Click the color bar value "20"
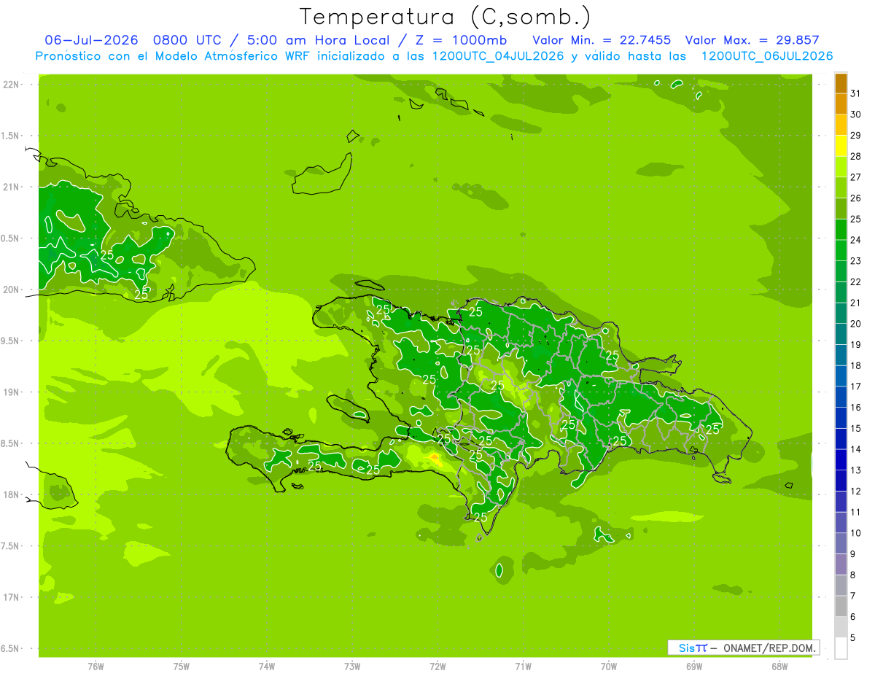 coord(856,324)
